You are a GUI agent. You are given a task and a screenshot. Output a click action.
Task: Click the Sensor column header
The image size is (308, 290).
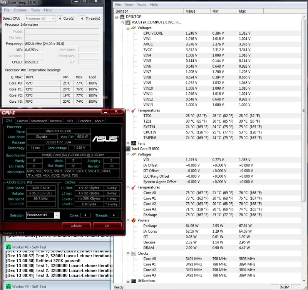coord(149,11)
